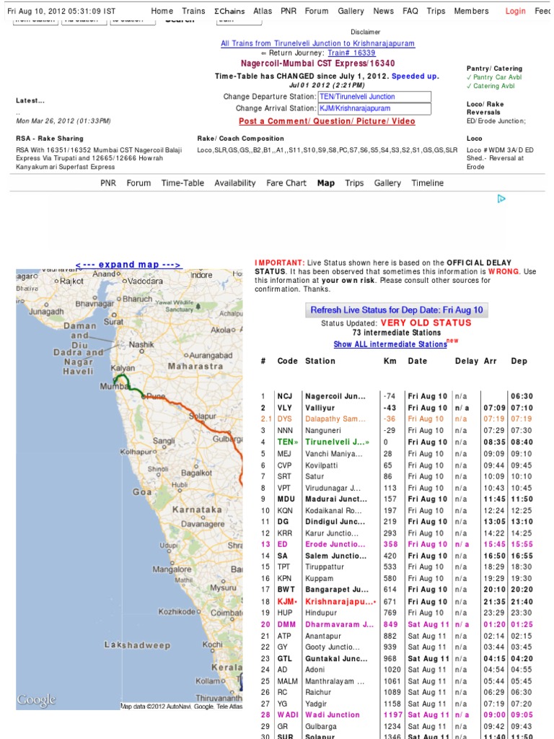Click the Disclaimer text link
554x739 pixels.
[365, 32]
